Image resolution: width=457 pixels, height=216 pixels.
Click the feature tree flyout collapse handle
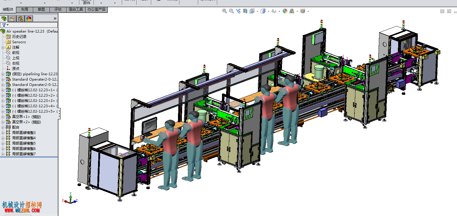pos(59,114)
